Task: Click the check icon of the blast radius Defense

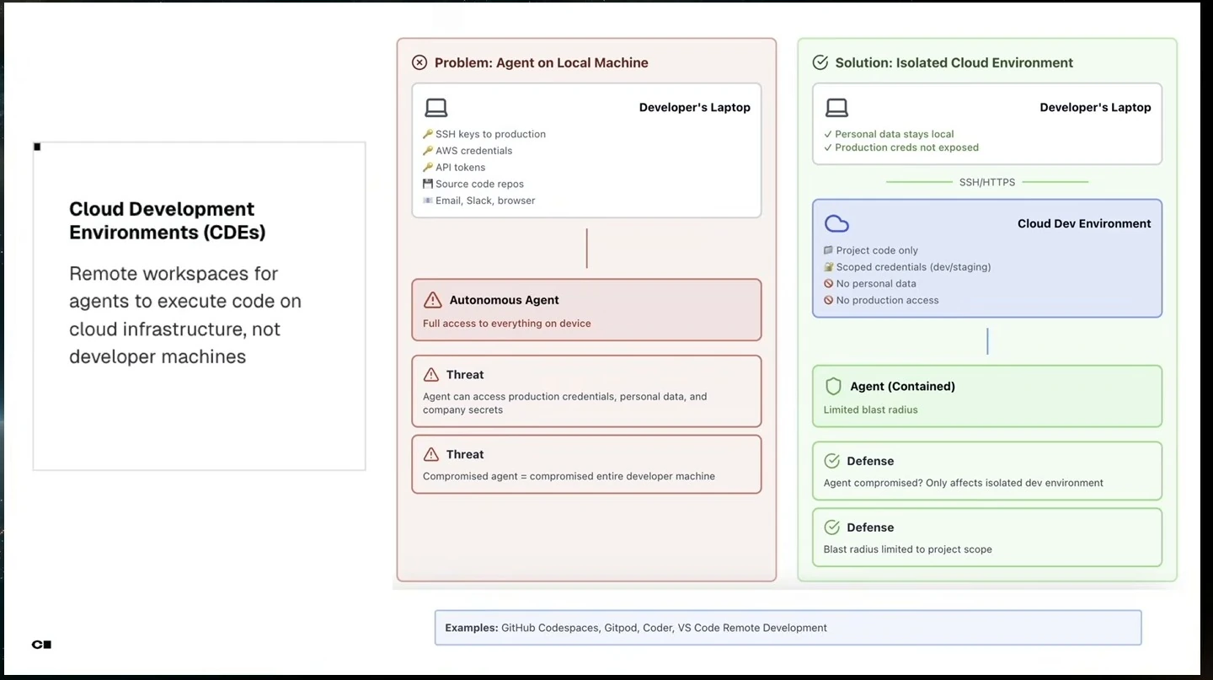Action: (832, 527)
